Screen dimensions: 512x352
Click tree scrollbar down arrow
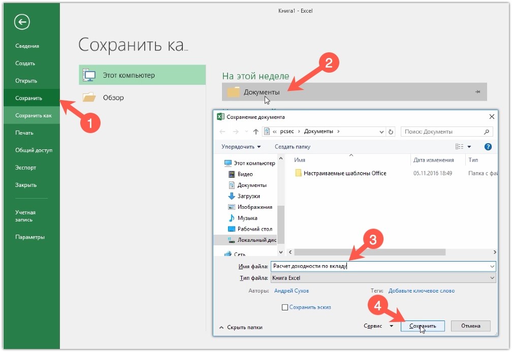coord(281,252)
